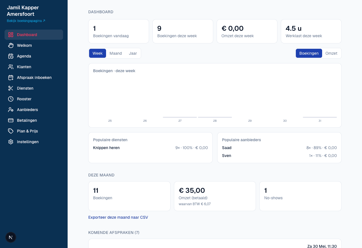Click the Betalingen credit card icon
362x248 pixels.
(11, 120)
